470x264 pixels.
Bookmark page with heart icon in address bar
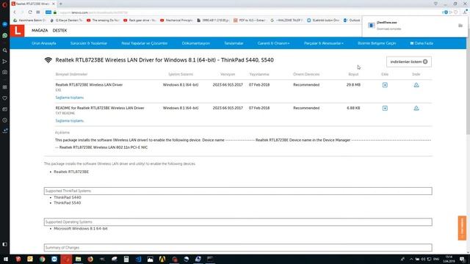click(455, 12)
